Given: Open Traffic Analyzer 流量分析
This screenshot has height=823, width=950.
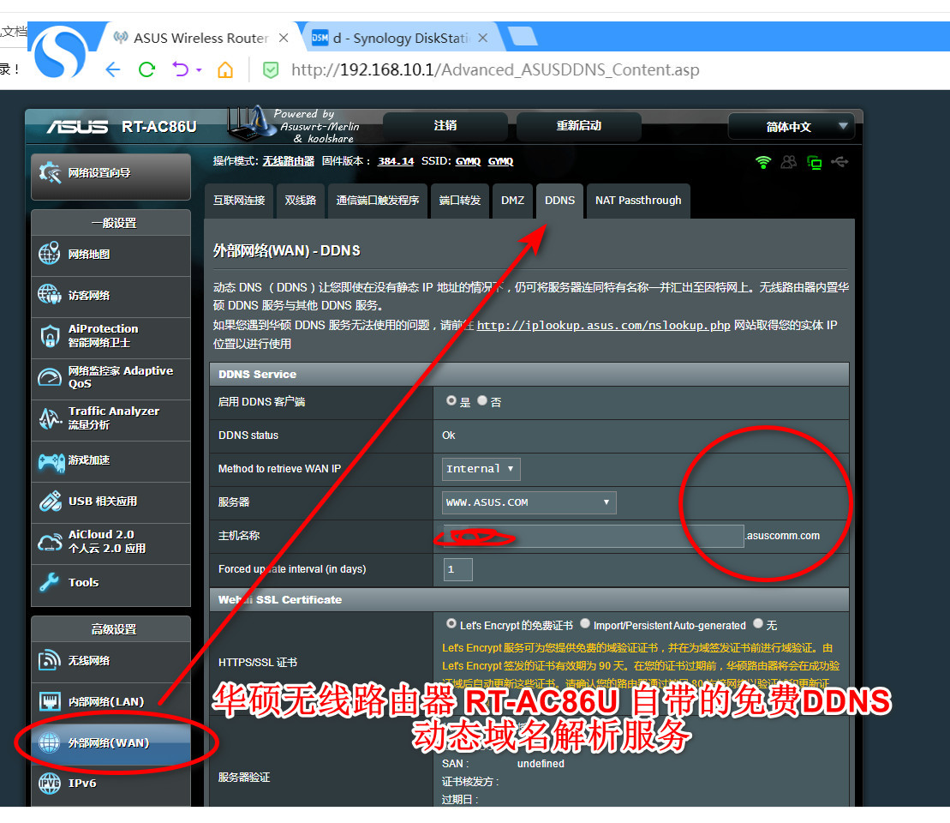Looking at the screenshot, I should (111, 418).
